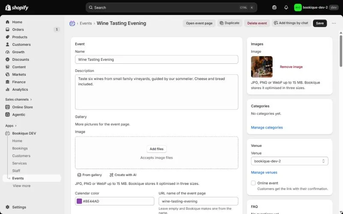343x214 pixels.
Task: Click Delete event button
Action: [x=257, y=23]
